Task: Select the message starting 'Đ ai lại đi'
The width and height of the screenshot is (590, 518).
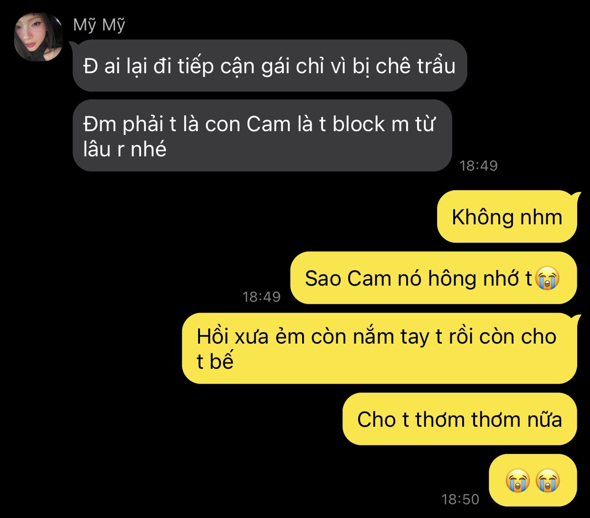Action: (x=270, y=66)
